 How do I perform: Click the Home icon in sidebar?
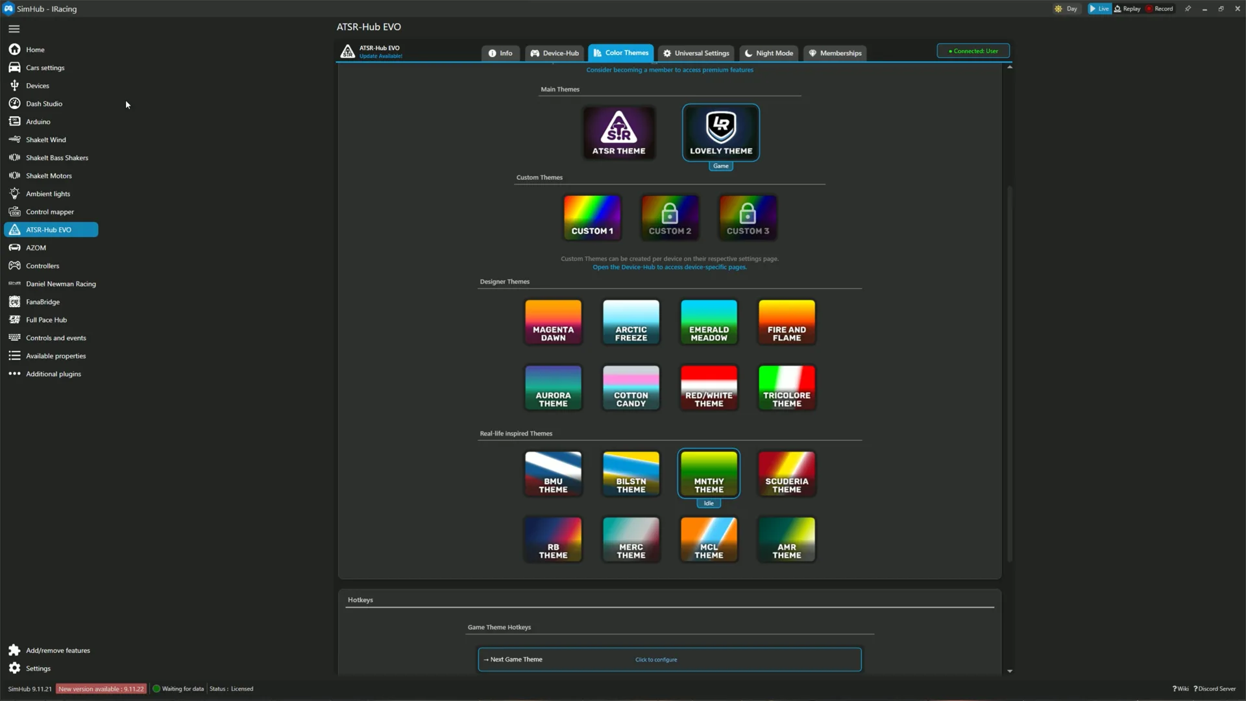[x=14, y=49]
